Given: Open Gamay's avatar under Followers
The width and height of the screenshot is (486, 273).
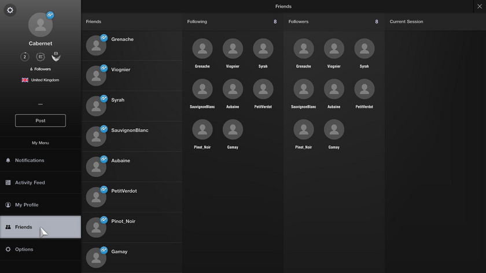Looking at the screenshot, I should pos(334,130).
